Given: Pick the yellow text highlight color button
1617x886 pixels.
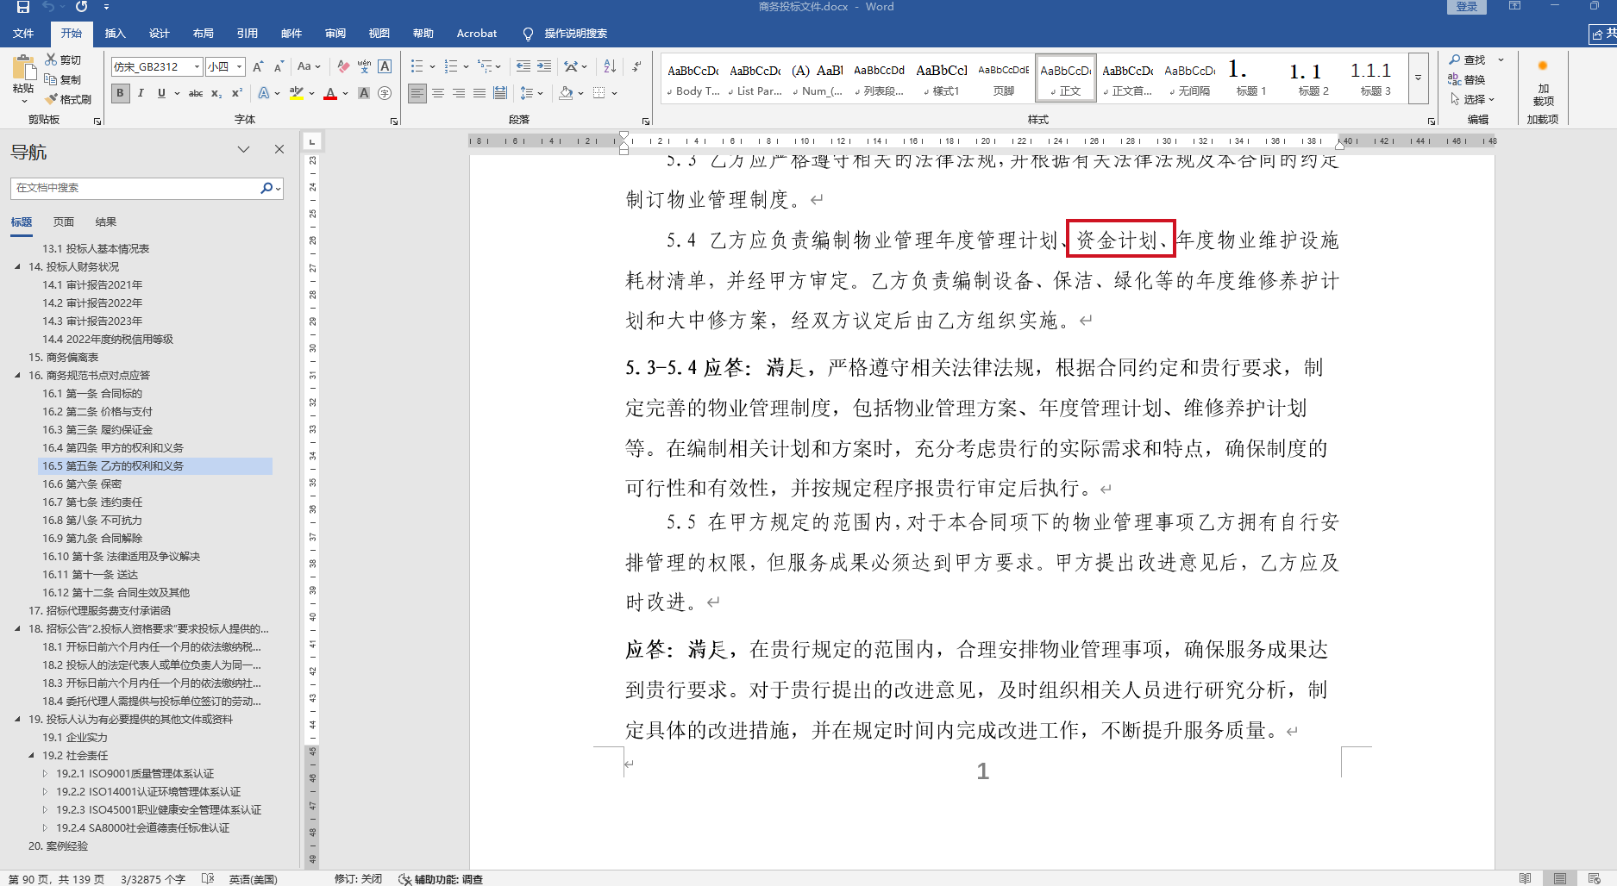Looking at the screenshot, I should coord(296,93).
